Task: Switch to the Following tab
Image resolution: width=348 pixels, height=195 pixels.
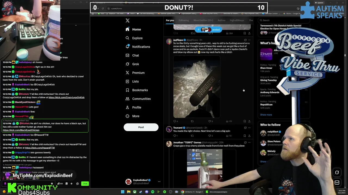Action: click(x=184, y=20)
